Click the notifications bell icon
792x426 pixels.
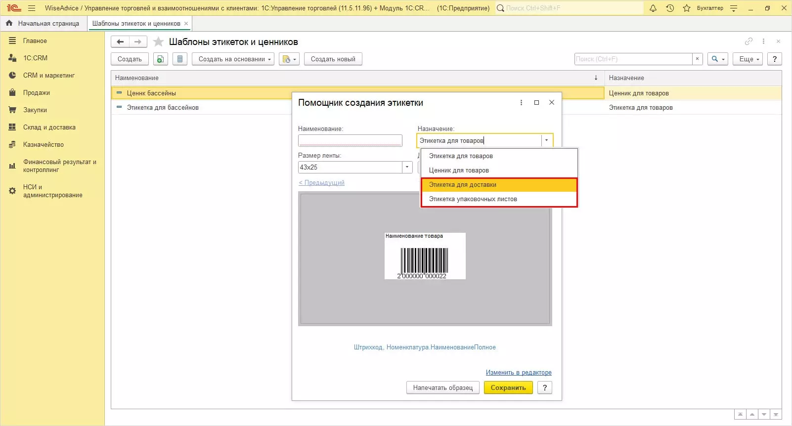(x=653, y=8)
